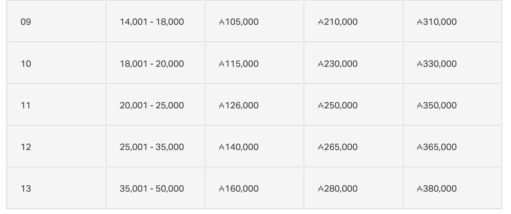The width and height of the screenshot is (511, 214).
Task: Click the ₳330,000 price cell
Action: tap(437, 64)
